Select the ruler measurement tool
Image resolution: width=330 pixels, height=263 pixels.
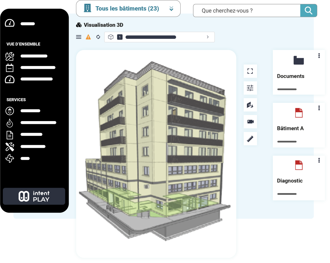coord(250,138)
